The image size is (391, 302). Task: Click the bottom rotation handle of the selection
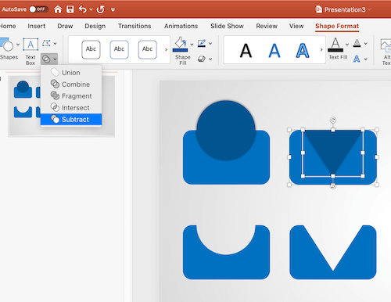point(333,186)
